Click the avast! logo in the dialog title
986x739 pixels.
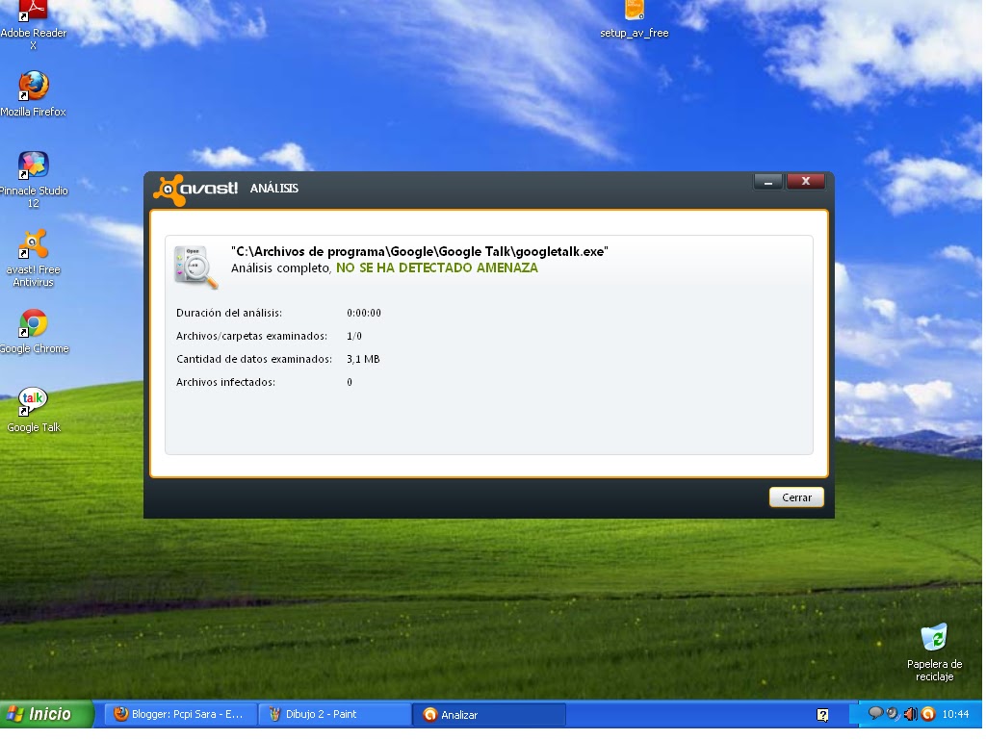coord(196,190)
